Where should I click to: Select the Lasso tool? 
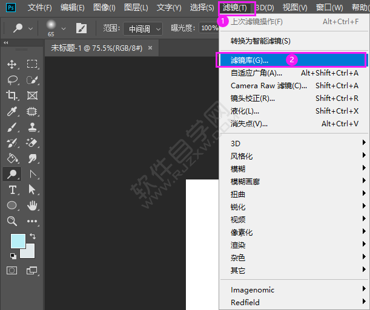point(12,80)
